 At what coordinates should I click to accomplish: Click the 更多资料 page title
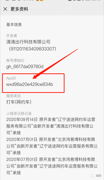point(19,9)
